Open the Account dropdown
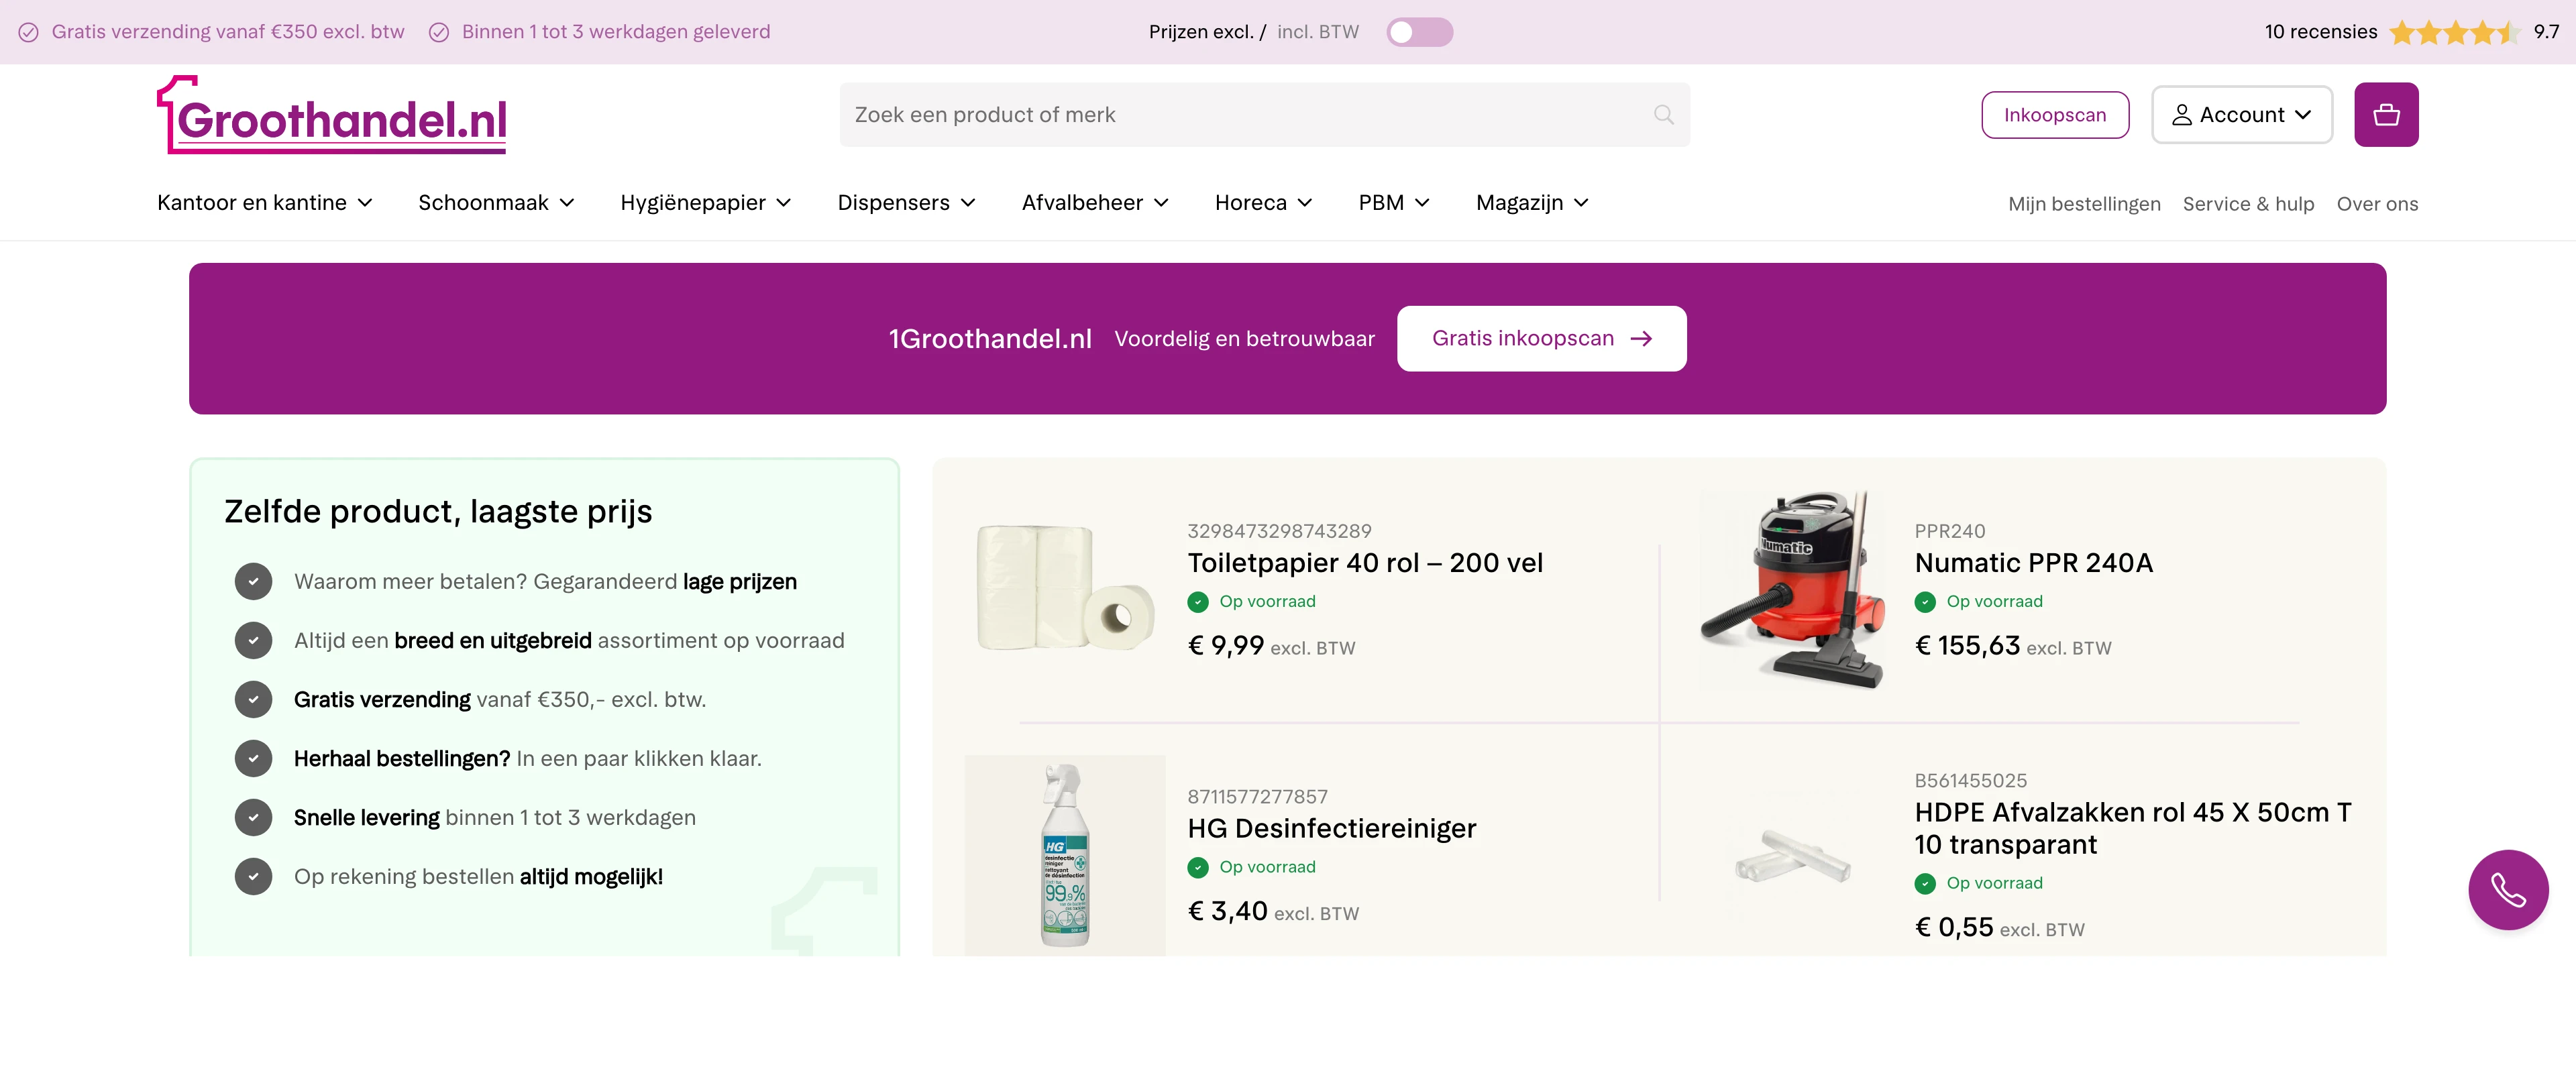Viewport: 2576px width, 1073px height. pyautogui.click(x=2241, y=114)
